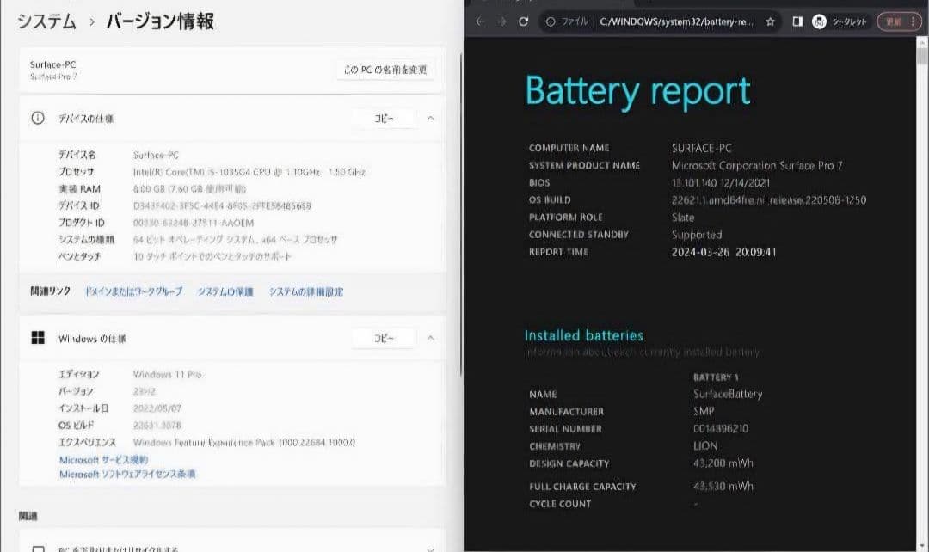This screenshot has width=929, height=552.
Task: Click the Windows logo icon beside Windowsの仕様
Action: 38,338
